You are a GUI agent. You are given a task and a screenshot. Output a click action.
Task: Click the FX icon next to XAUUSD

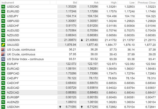point(3,45)
